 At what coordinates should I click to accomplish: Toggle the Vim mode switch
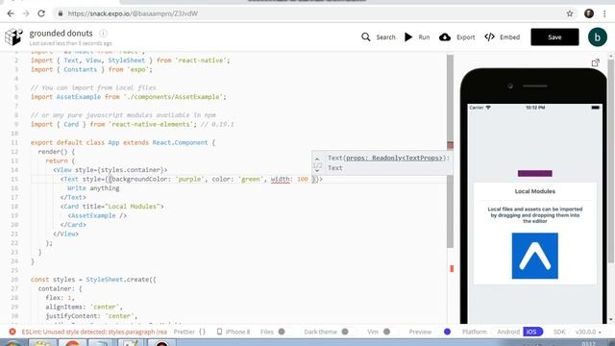(x=386, y=332)
